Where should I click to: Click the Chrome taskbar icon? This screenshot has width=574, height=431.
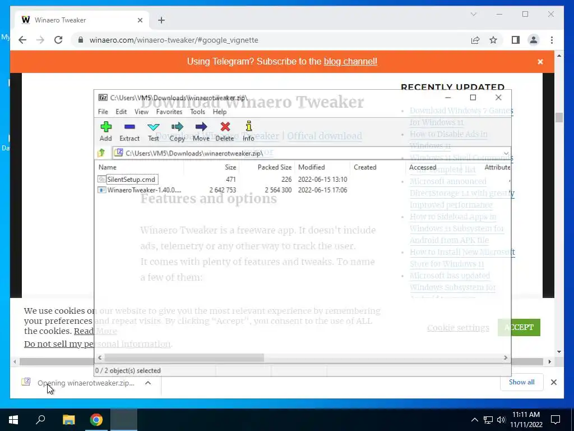click(x=96, y=420)
